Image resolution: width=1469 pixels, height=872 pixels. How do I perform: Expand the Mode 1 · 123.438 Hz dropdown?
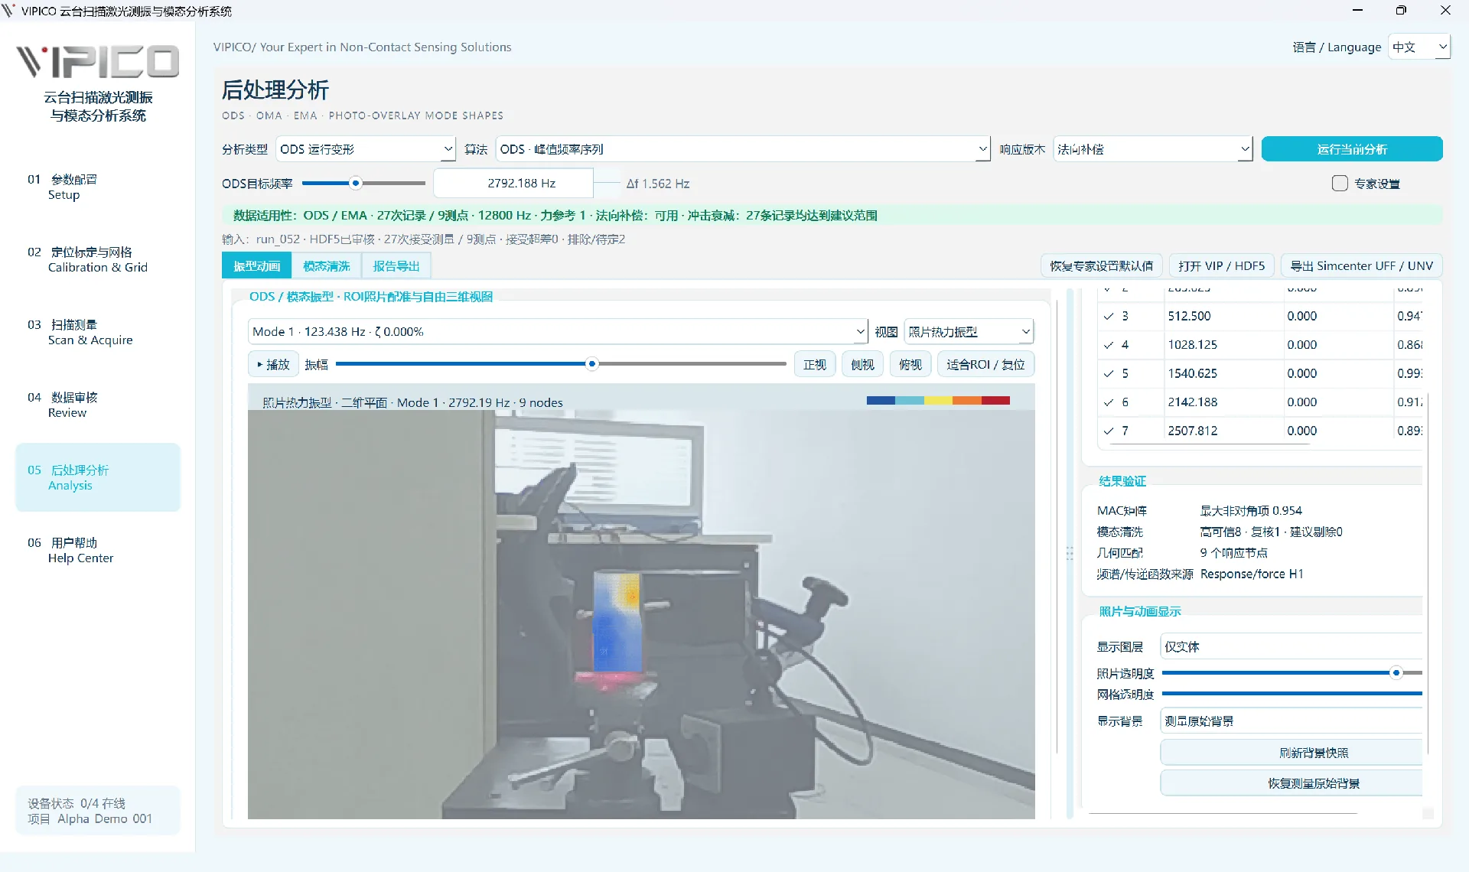[558, 331]
